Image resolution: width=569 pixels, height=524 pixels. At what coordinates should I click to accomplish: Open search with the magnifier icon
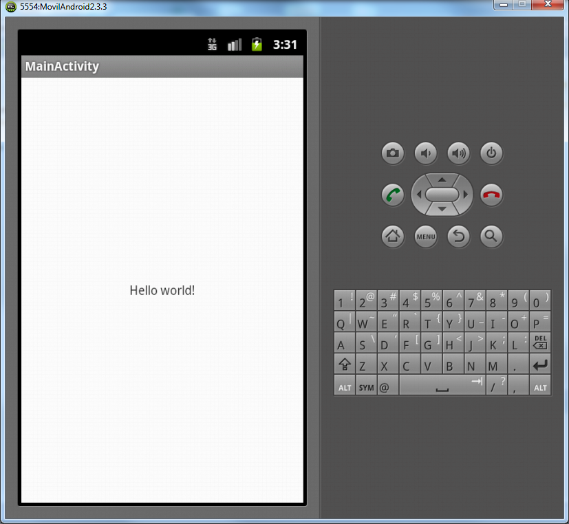(x=491, y=237)
